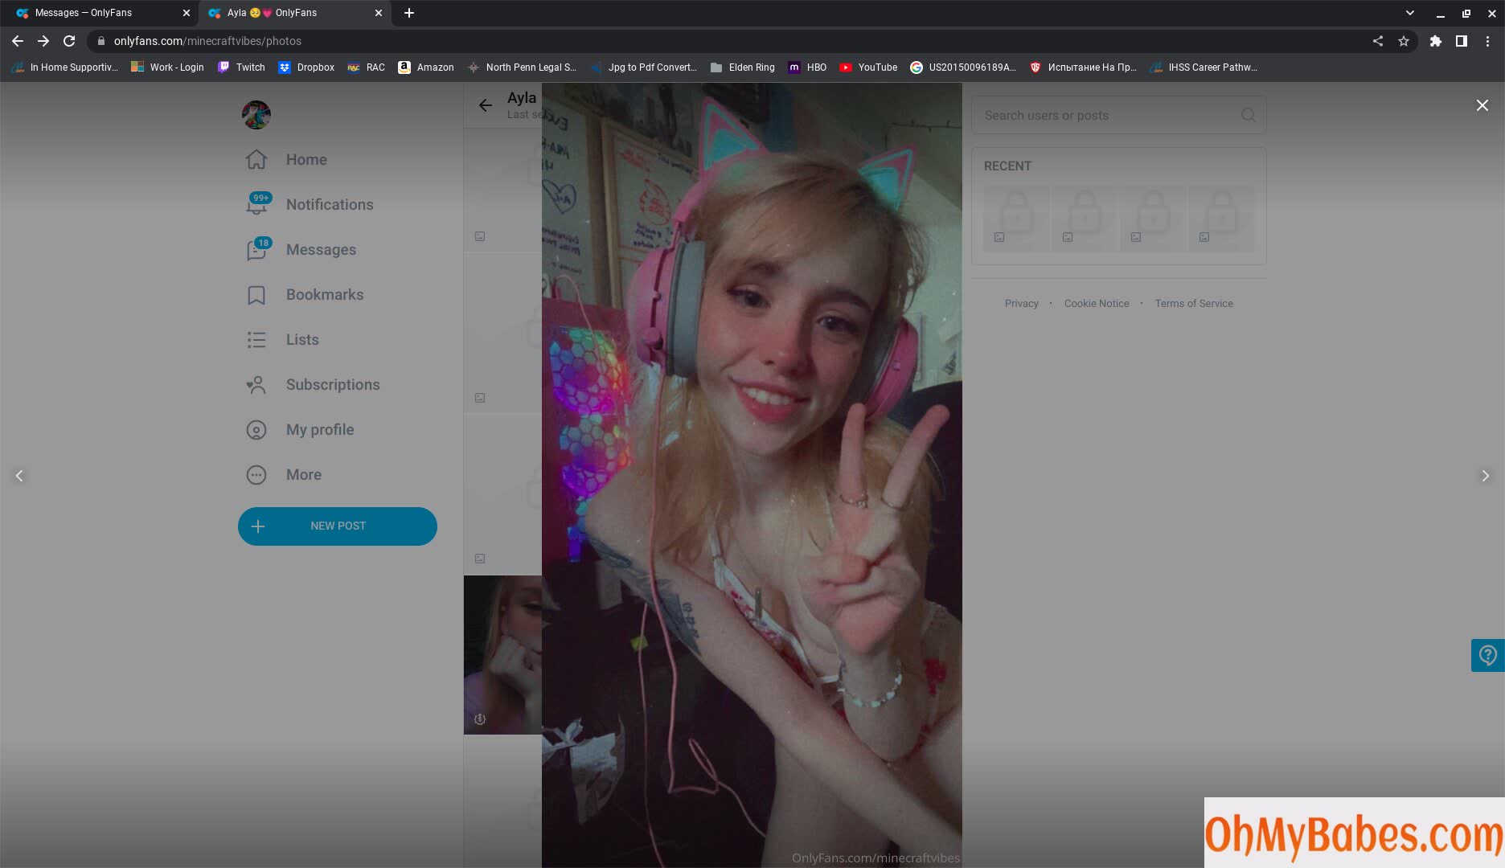Click the Messages chat bubble icon
1505x868 pixels.
[x=256, y=250]
